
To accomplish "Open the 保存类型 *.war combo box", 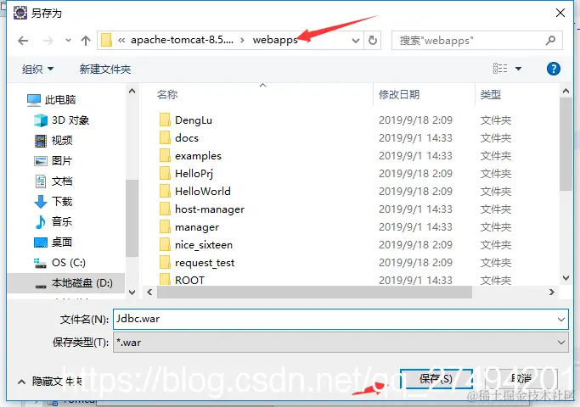I will 341,343.
